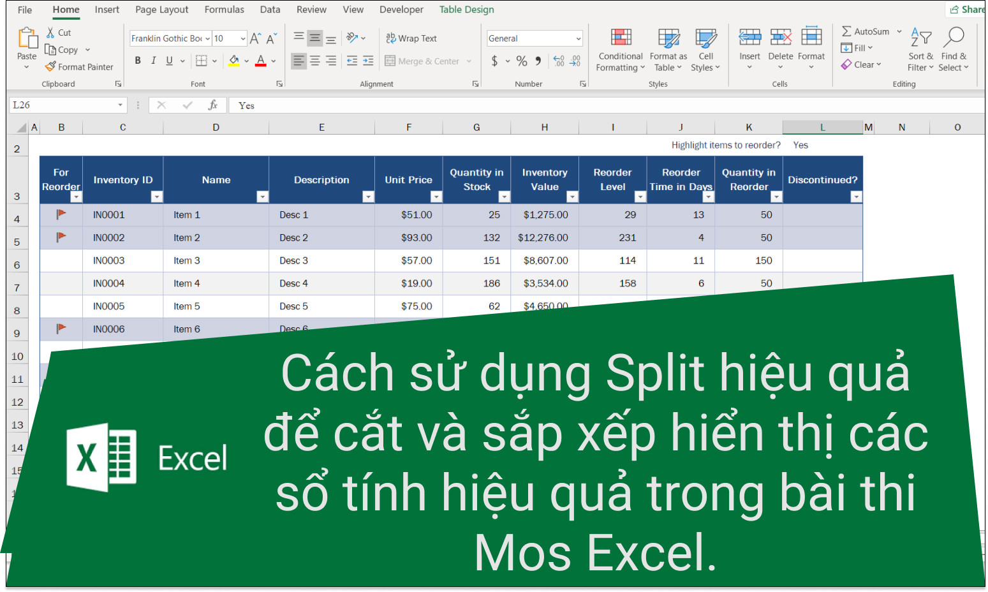Open the Formulas ribbon tab

(224, 10)
